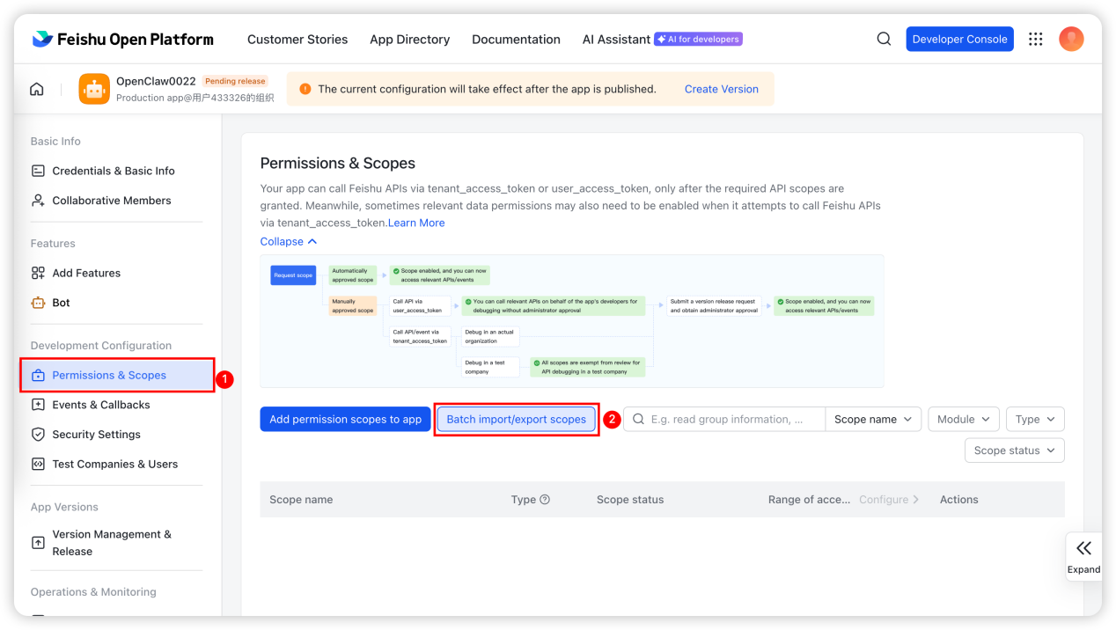The image size is (1116, 630).
Task: Click Add permission scopes to app
Action: click(x=345, y=420)
